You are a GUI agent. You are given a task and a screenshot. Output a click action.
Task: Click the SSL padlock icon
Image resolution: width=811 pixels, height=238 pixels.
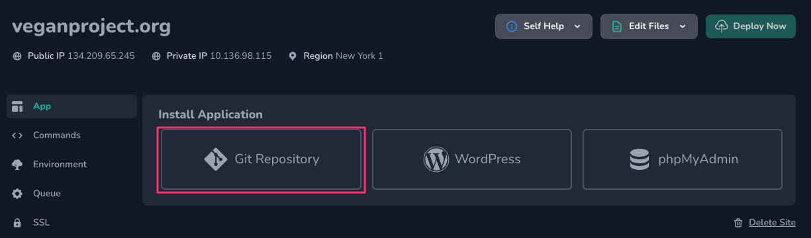pos(18,223)
